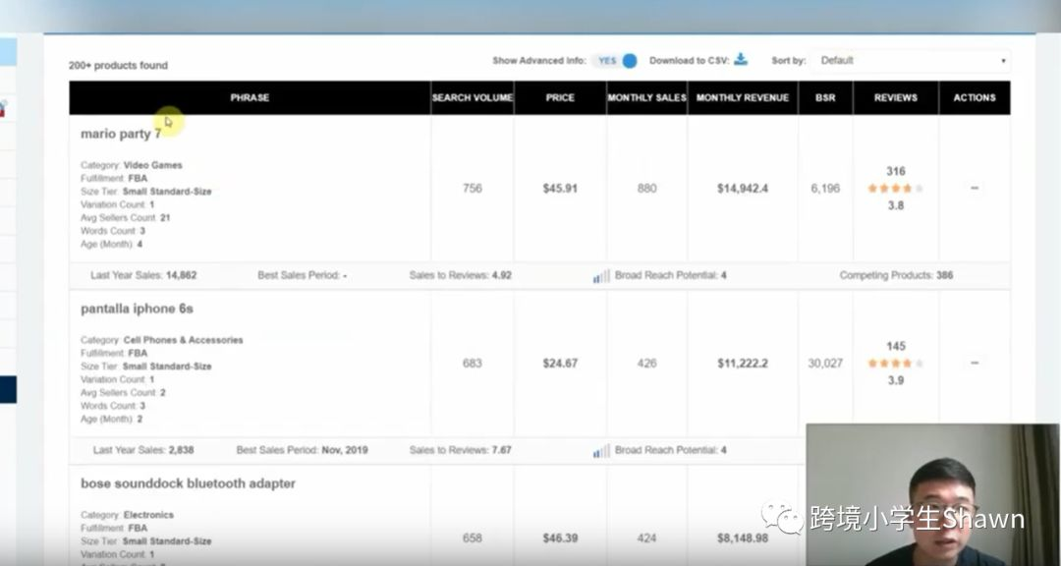
Task: Select 200+ products found text
Action: tap(118, 66)
